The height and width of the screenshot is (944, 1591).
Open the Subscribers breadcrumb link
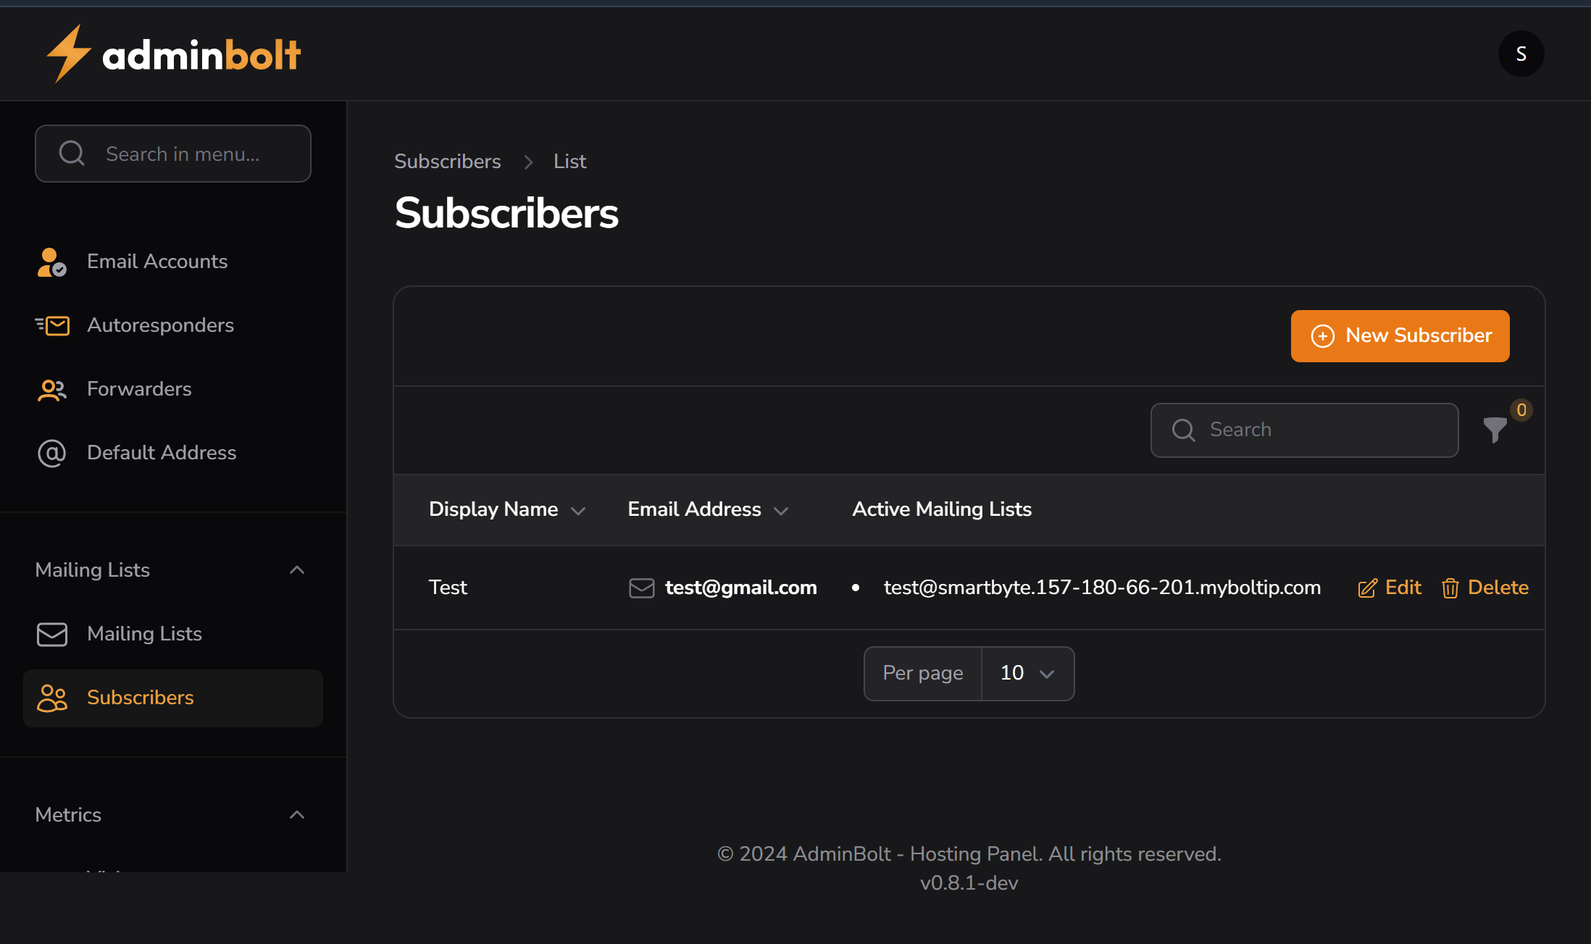coord(447,161)
